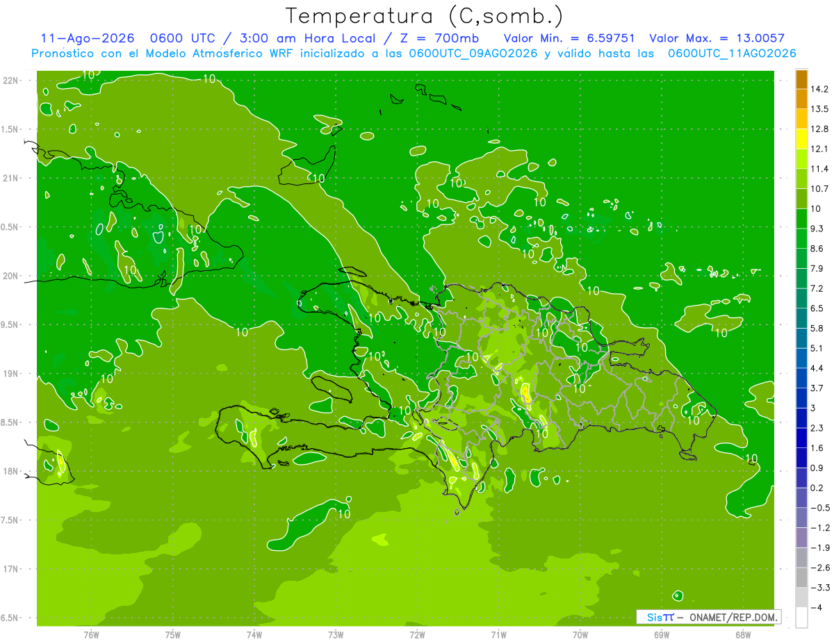Click the '21N' latitude axis label

point(12,178)
